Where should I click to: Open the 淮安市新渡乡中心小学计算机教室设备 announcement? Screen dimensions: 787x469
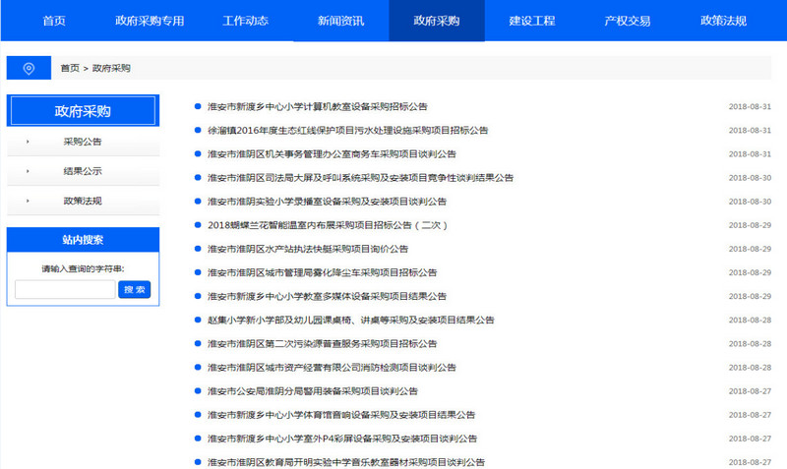click(317, 106)
